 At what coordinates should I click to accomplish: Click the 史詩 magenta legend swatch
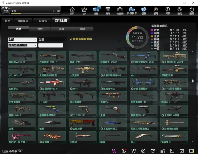(152, 30)
